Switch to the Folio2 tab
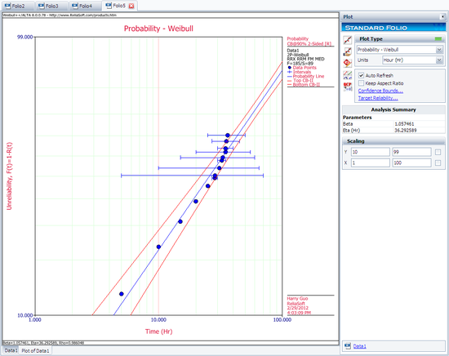 click(18, 6)
